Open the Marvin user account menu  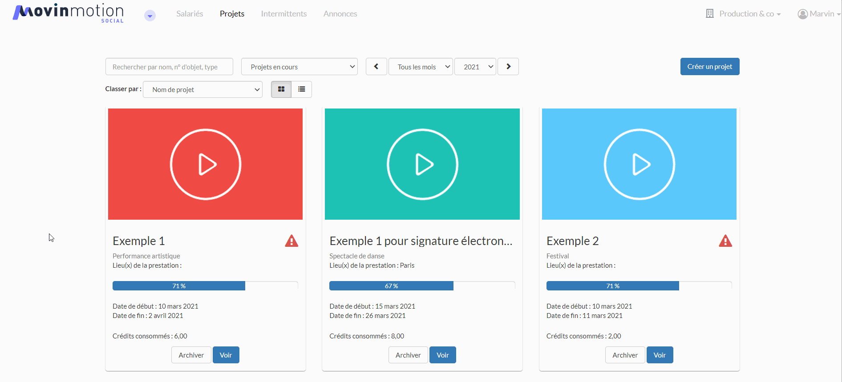coord(819,14)
